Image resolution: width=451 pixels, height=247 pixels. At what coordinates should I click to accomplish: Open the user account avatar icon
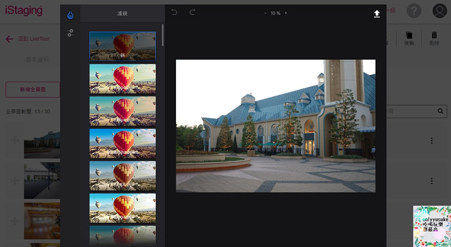pos(439,11)
